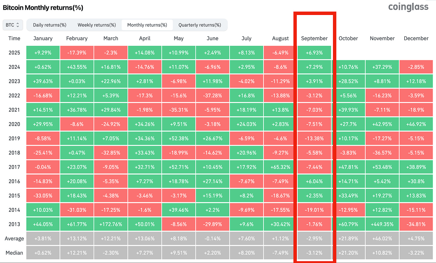The width and height of the screenshot is (436, 263).
Task: Click the 2017 August +65.32% cell
Action: click(x=280, y=167)
